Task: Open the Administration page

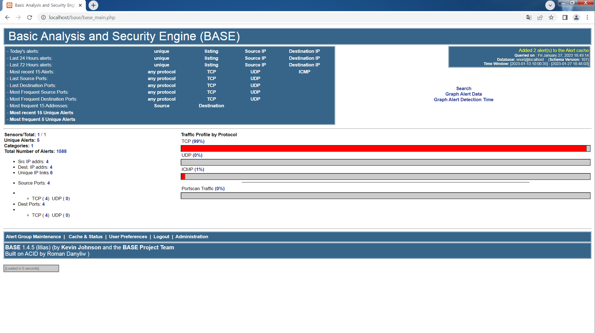Action: click(192, 237)
